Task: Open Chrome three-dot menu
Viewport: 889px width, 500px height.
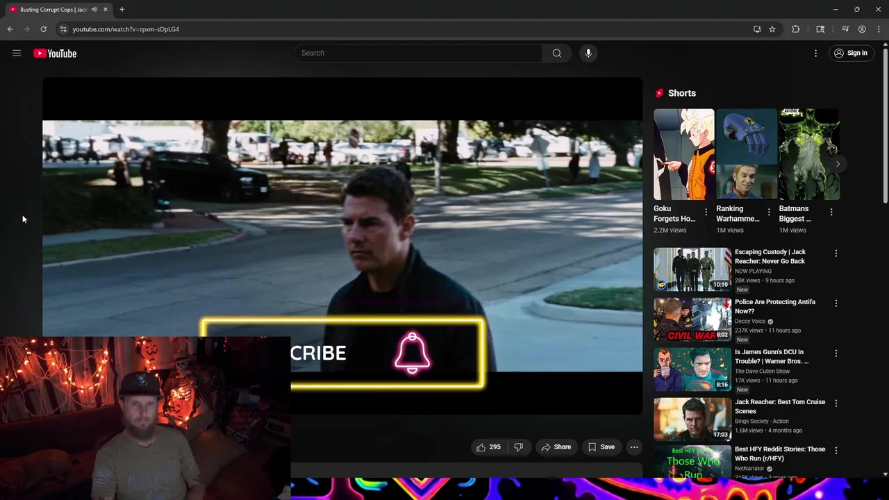Action: (878, 29)
